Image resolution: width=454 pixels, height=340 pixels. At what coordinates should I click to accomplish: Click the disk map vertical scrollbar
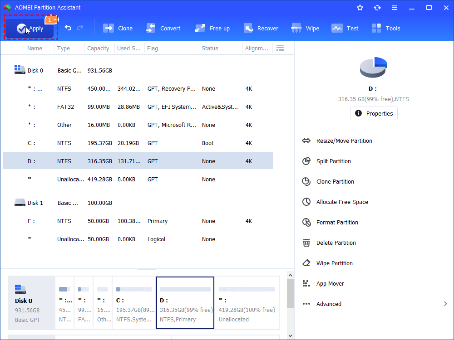pos(291,295)
